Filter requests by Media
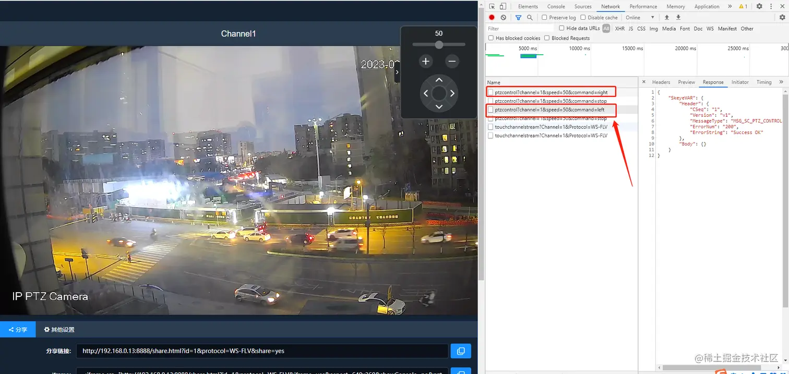The width and height of the screenshot is (789, 374). (669, 29)
